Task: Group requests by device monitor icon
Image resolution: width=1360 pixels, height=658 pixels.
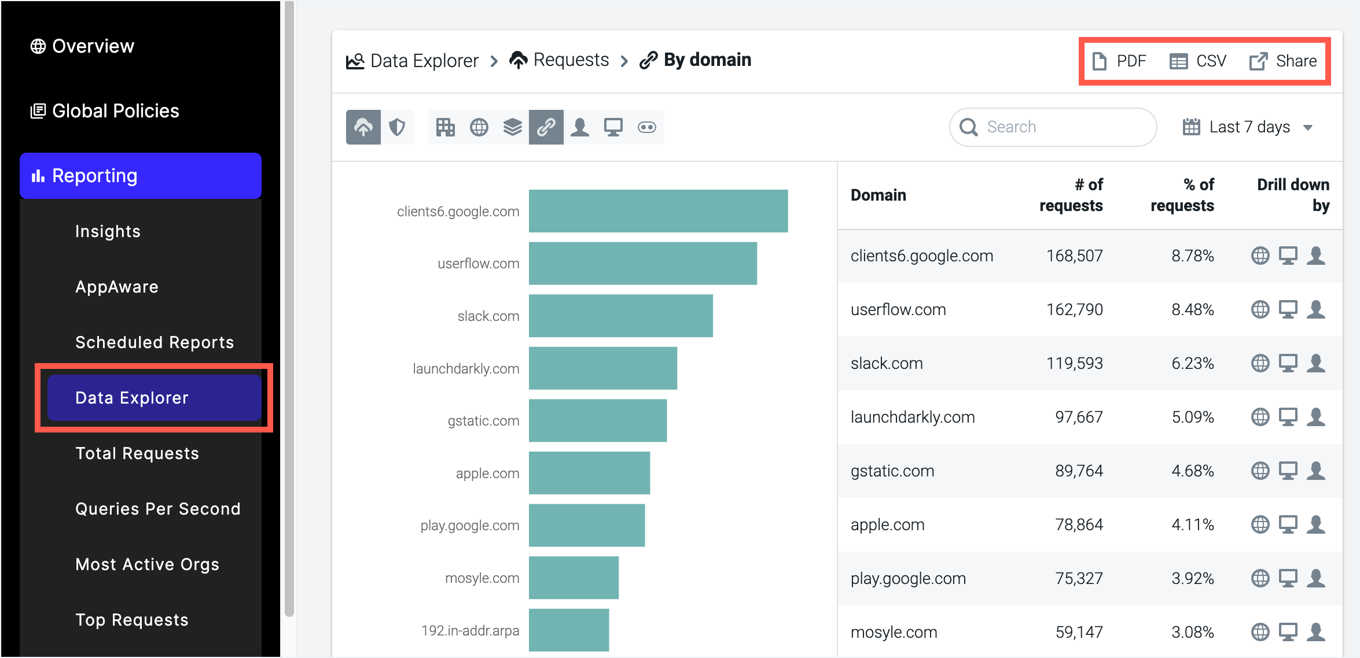Action: [x=613, y=127]
